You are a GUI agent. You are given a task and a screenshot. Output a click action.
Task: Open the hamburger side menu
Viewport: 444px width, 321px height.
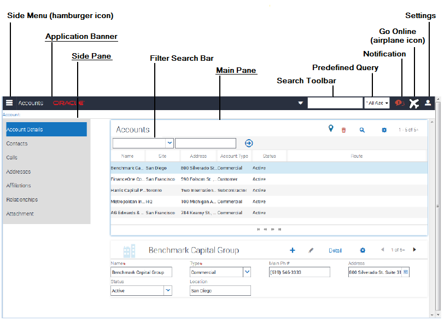[x=9, y=102]
